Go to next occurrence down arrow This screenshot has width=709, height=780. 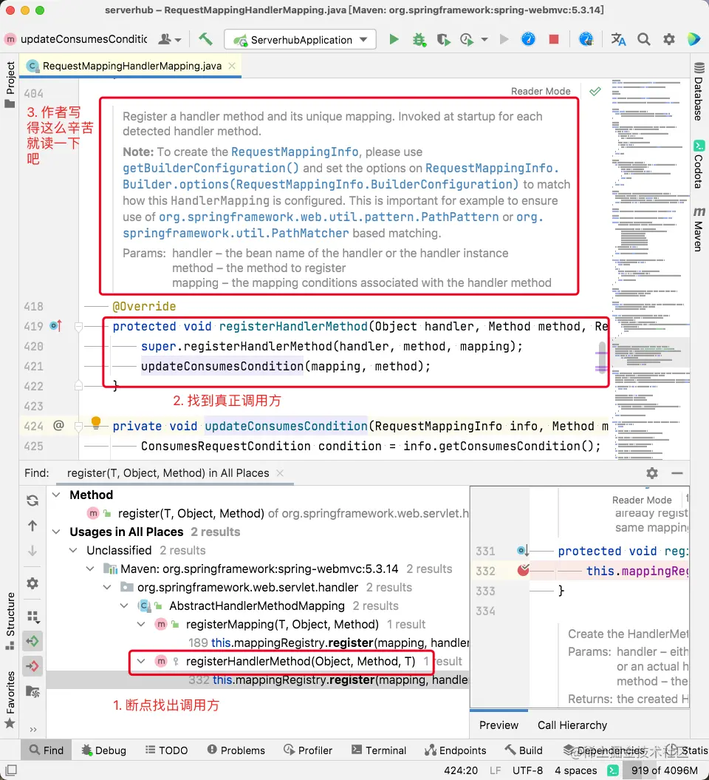pyautogui.click(x=32, y=551)
